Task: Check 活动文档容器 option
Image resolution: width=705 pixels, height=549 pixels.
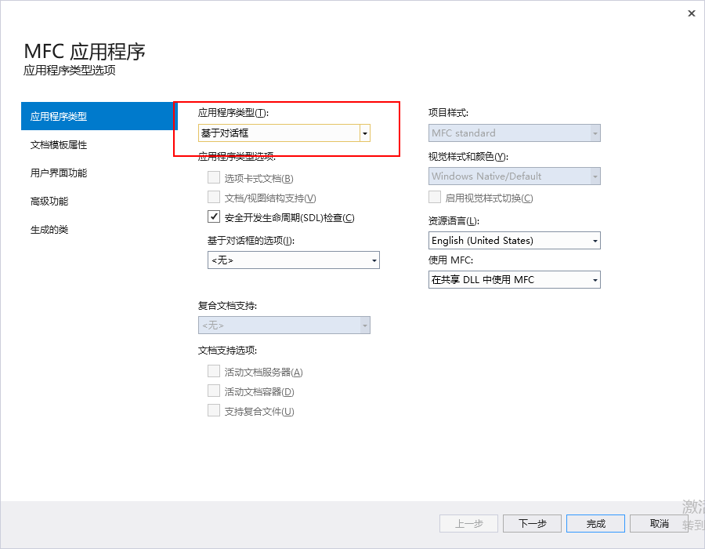Action: pos(213,390)
